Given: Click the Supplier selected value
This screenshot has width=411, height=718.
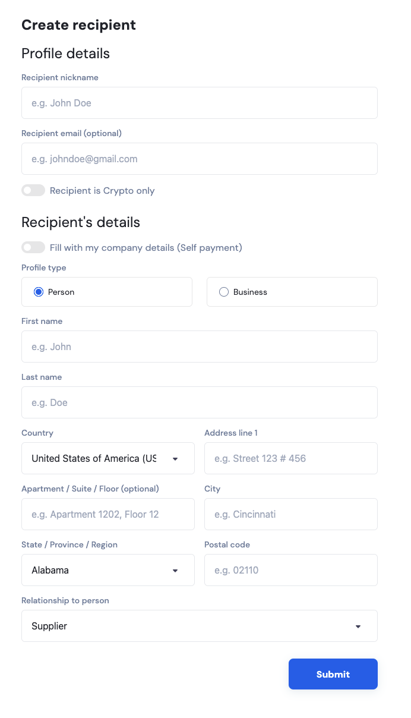Looking at the screenshot, I should 49,626.
